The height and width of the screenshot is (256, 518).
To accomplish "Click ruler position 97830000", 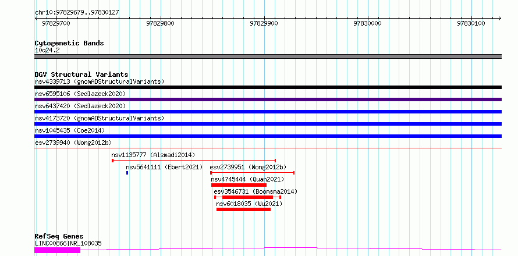I will pos(368,24).
